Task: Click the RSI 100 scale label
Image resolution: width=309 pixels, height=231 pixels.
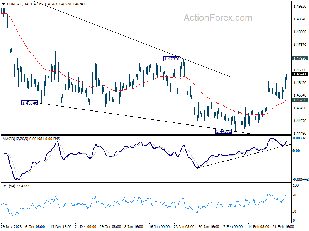Action: (295, 186)
